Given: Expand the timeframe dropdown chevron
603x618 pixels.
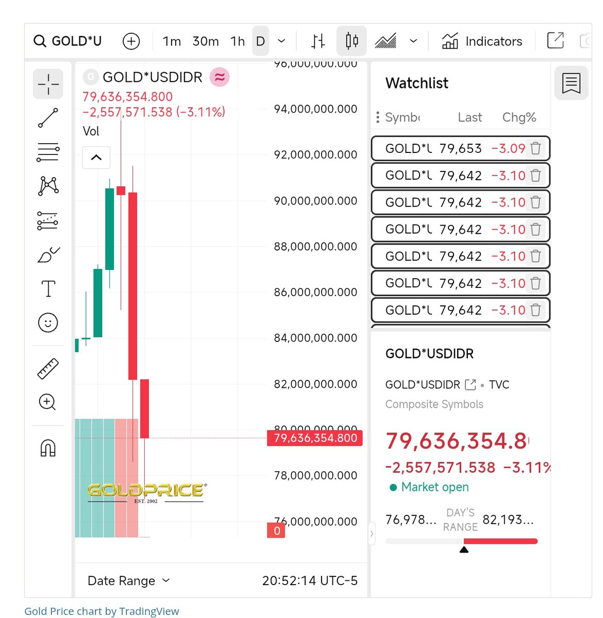Looking at the screenshot, I should (x=281, y=41).
